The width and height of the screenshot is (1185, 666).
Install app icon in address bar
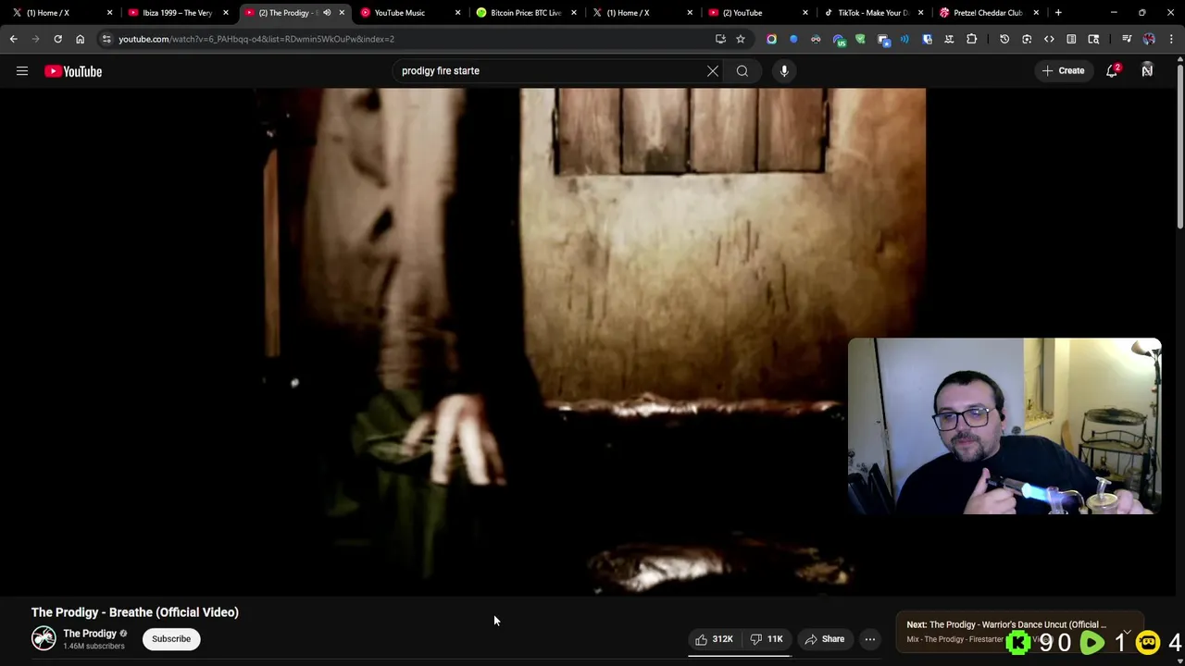point(720,39)
